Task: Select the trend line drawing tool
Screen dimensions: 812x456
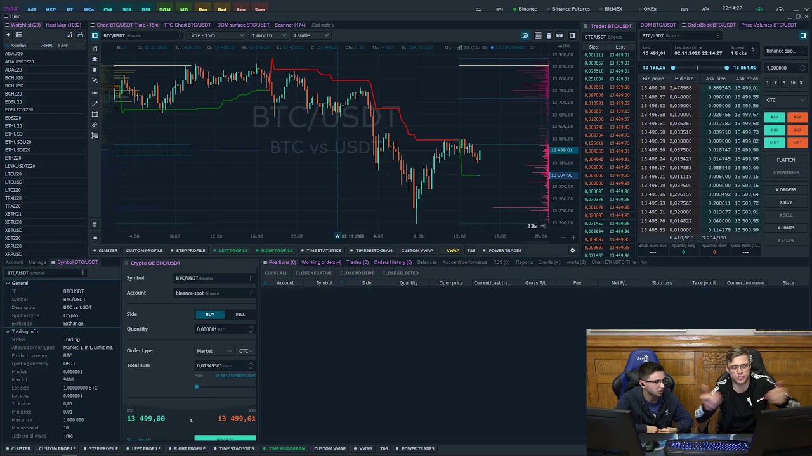Action: click(95, 103)
